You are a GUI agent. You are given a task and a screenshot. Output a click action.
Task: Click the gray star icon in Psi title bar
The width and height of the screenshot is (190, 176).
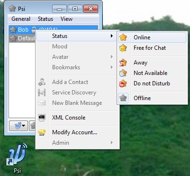click(12, 8)
